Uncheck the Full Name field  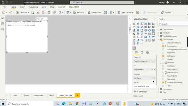click(163, 56)
